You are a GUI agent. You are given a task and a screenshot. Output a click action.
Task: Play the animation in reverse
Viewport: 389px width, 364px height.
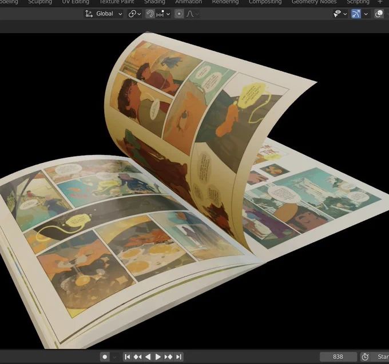coord(148,357)
